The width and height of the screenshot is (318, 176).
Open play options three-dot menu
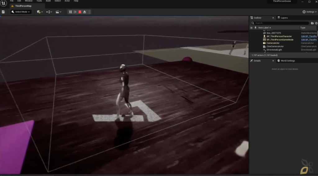(x=89, y=12)
